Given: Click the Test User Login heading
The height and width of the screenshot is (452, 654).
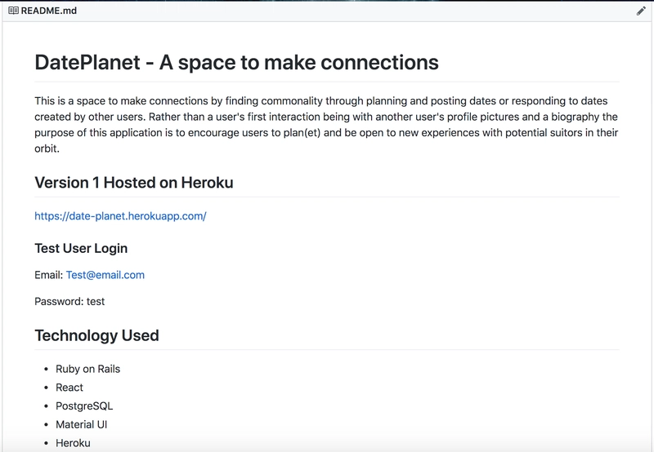Looking at the screenshot, I should click(x=81, y=249).
